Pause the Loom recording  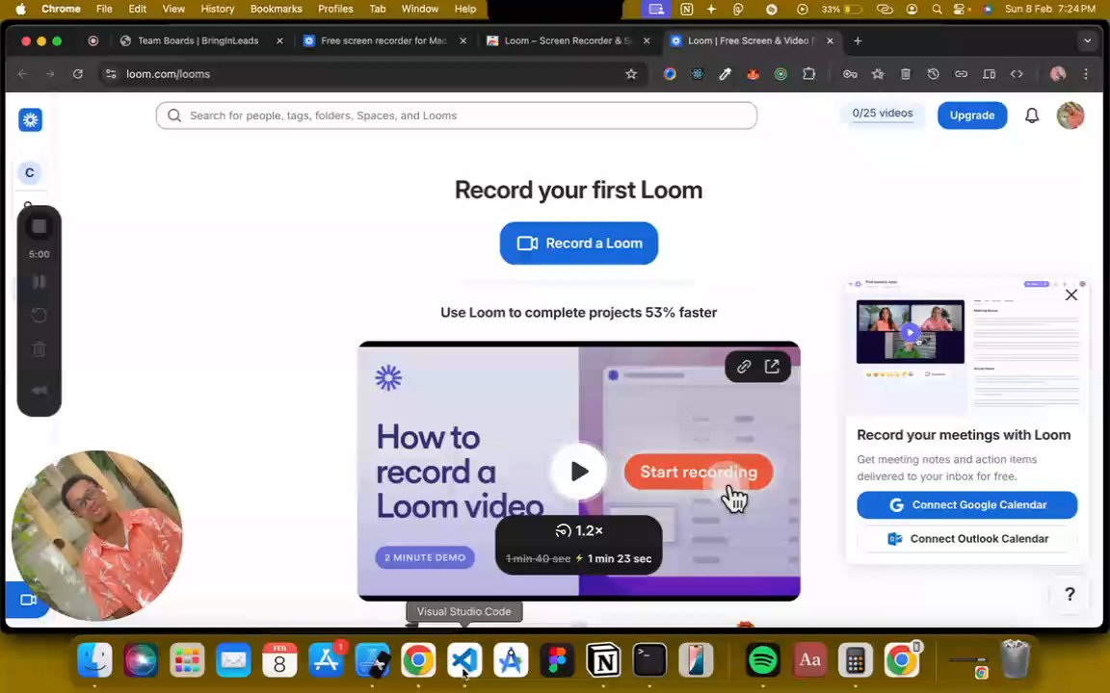tap(39, 281)
